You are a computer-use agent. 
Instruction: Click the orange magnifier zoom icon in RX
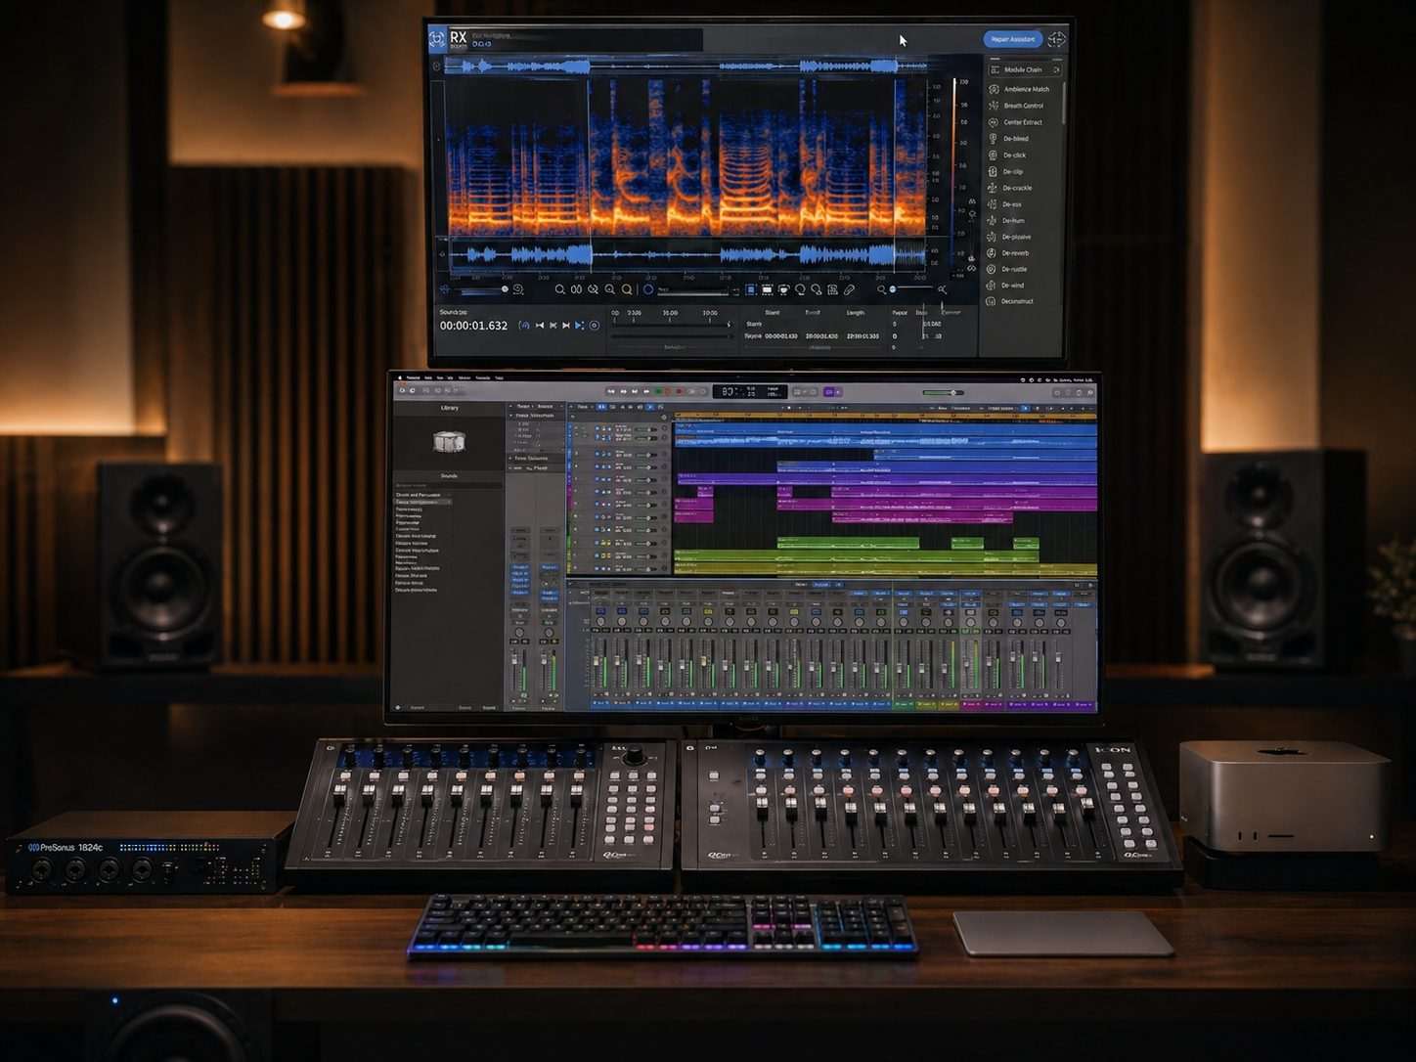[627, 289]
